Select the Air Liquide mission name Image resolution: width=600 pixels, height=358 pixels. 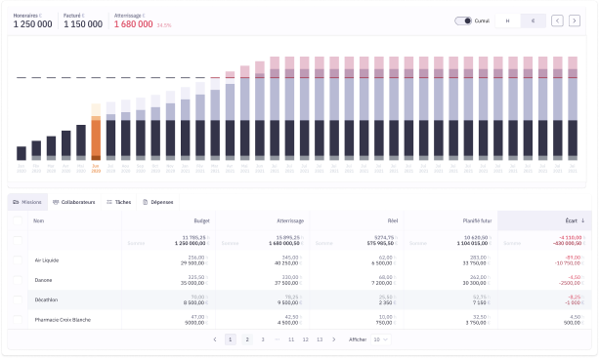coord(47,260)
